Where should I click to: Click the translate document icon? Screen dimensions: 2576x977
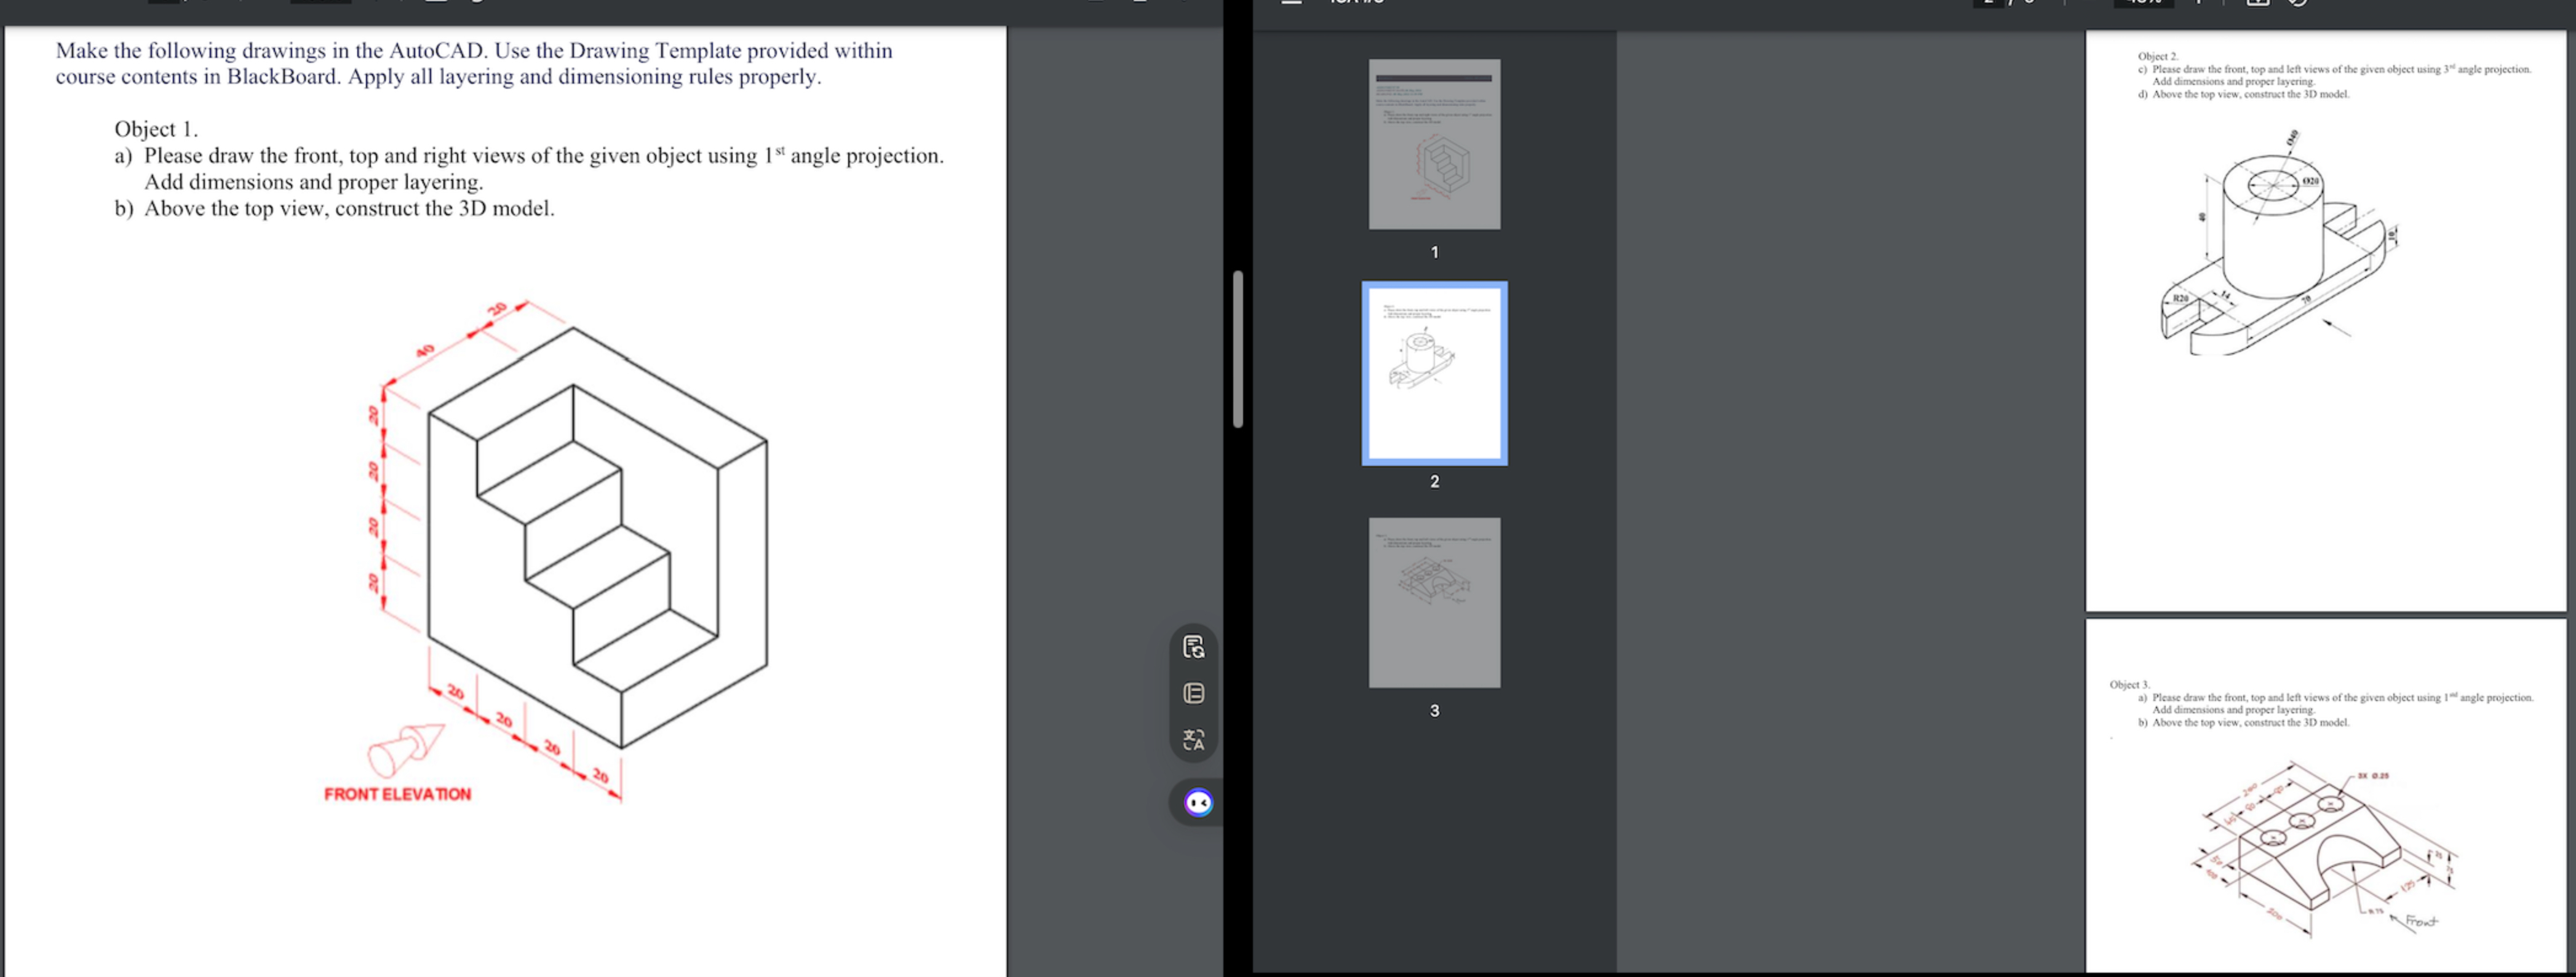(x=1193, y=740)
